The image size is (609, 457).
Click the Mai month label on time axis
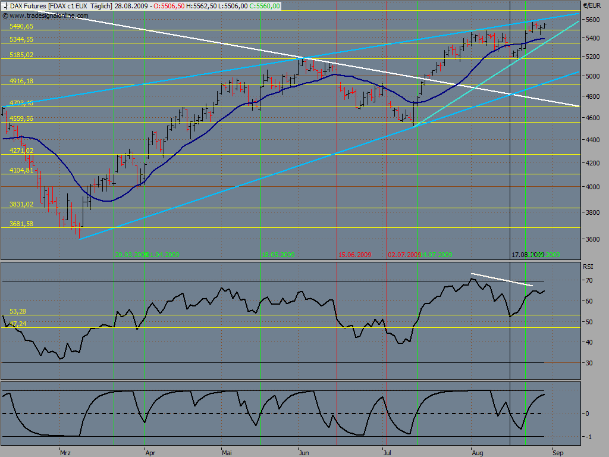coord(227,453)
